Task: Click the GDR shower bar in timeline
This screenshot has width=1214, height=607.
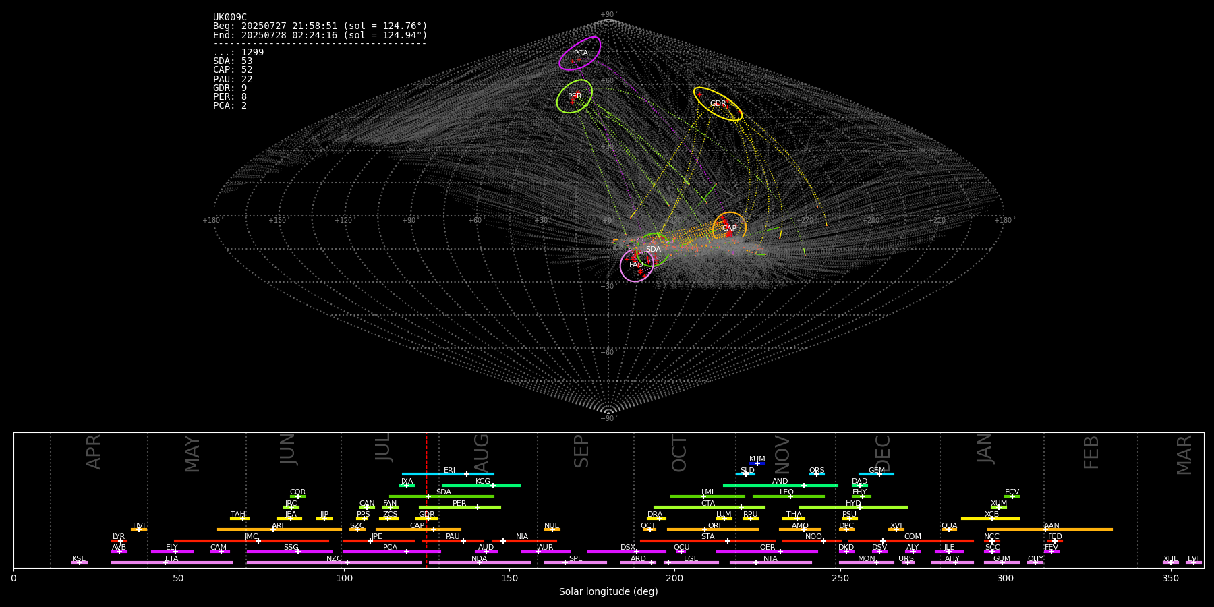Action: (426, 518)
